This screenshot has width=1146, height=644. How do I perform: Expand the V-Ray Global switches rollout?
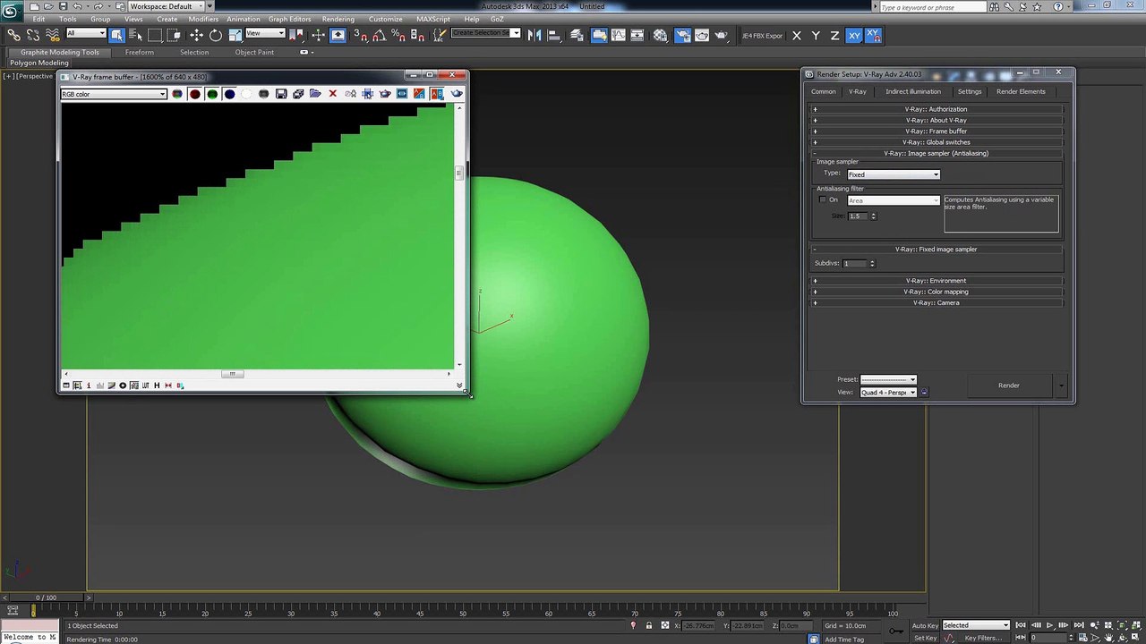coord(936,142)
